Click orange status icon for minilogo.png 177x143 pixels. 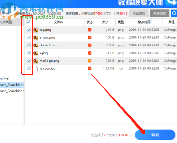point(90,61)
